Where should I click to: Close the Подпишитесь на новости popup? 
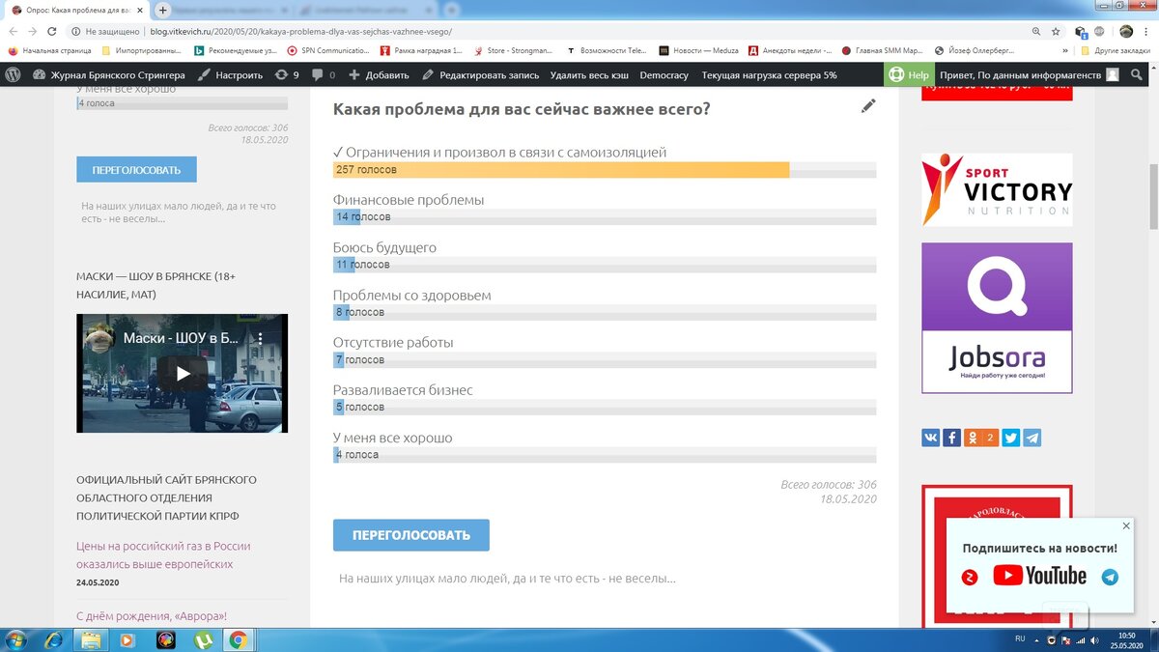1126,525
